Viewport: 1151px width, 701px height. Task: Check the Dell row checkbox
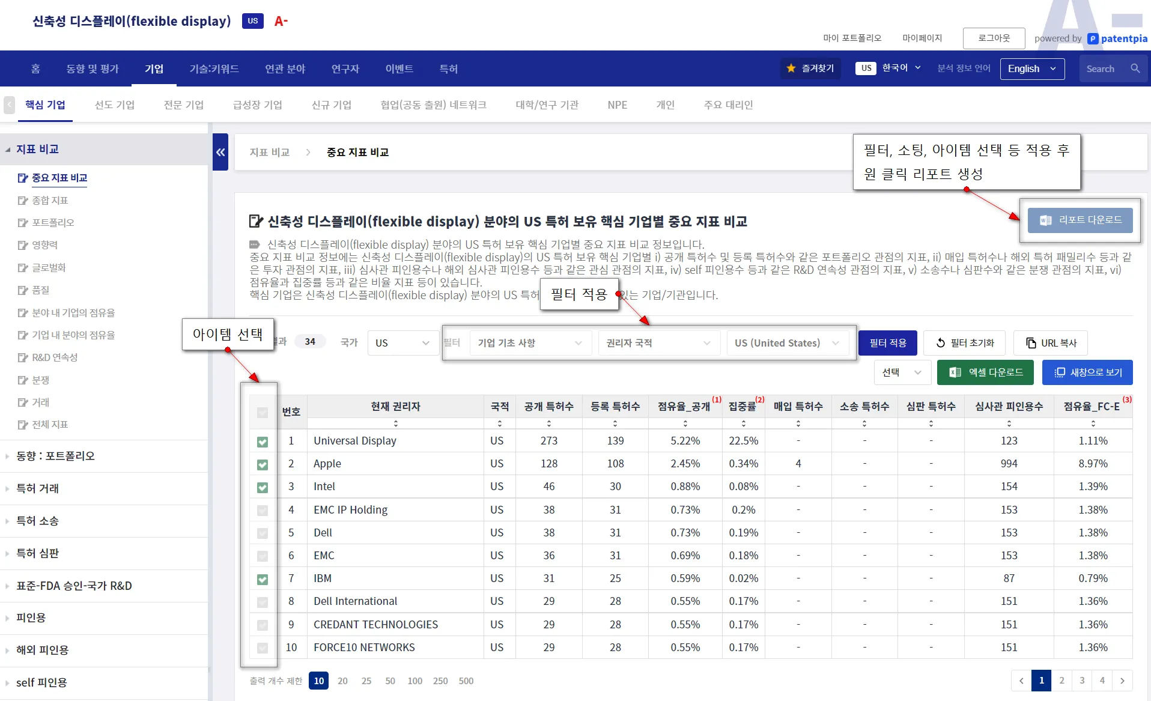(263, 533)
